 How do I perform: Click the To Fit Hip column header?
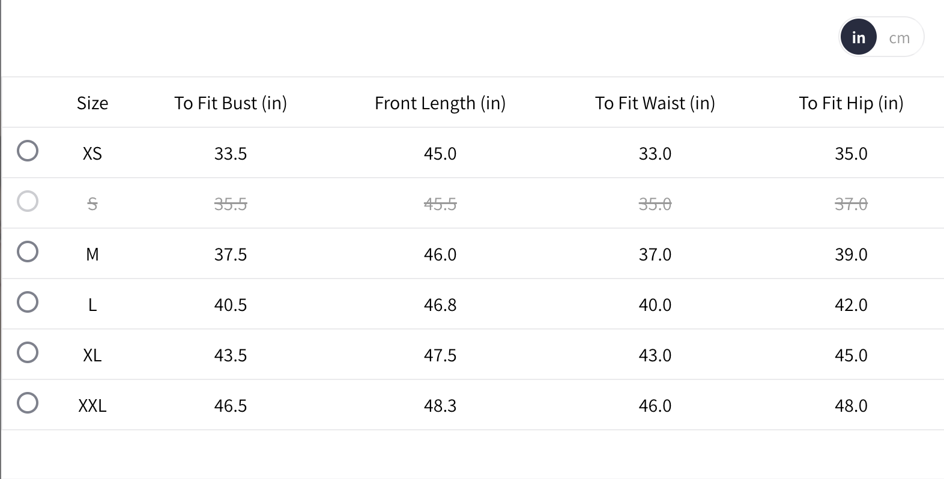[x=851, y=103]
